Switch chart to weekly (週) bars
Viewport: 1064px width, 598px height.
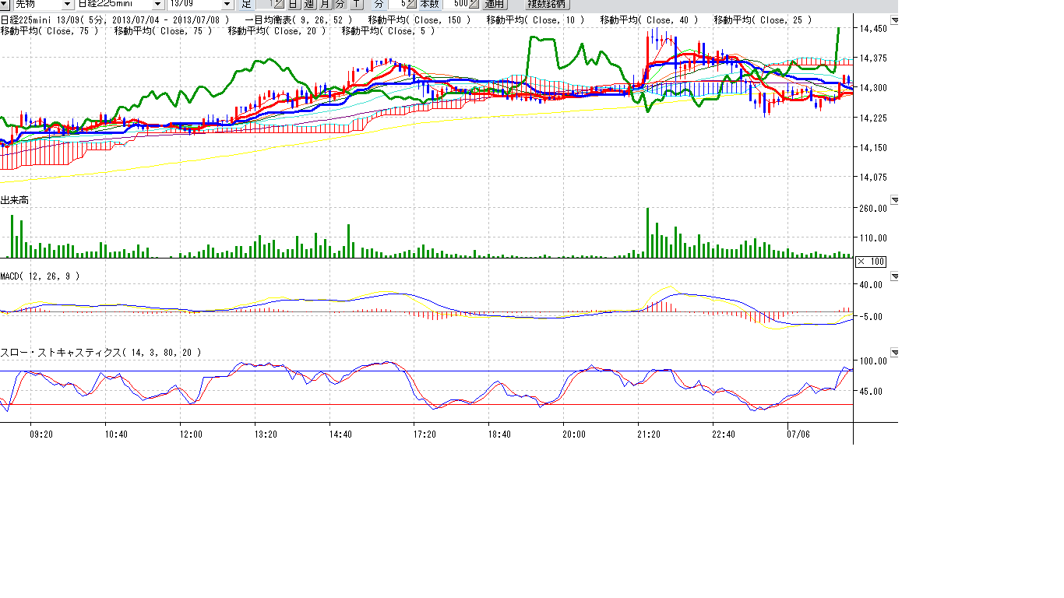tap(309, 4)
